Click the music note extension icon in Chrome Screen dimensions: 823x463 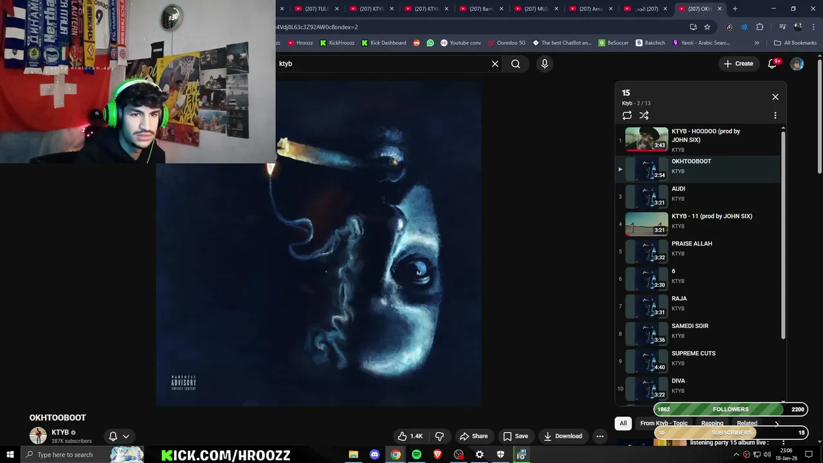[x=728, y=27]
